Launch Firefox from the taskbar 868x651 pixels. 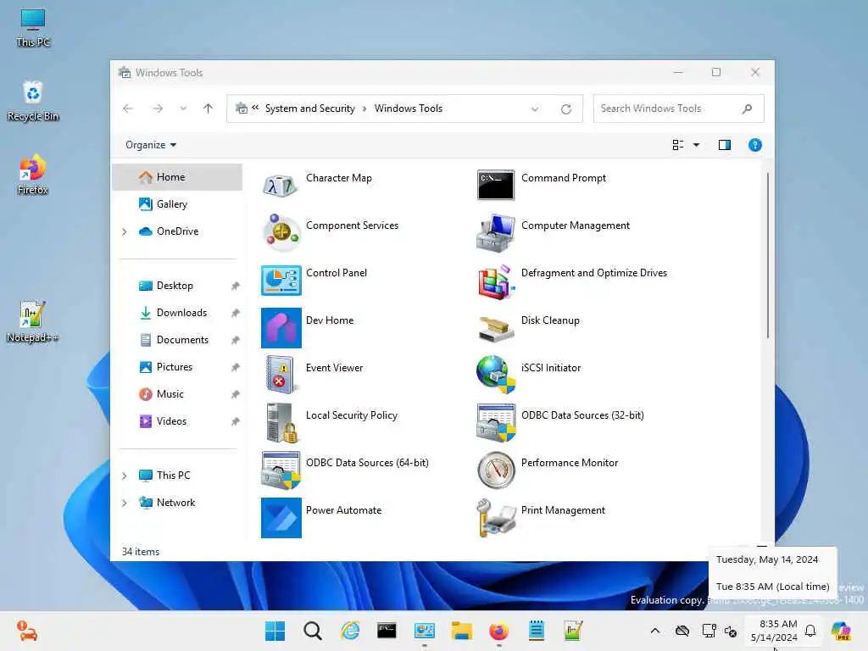click(x=498, y=631)
